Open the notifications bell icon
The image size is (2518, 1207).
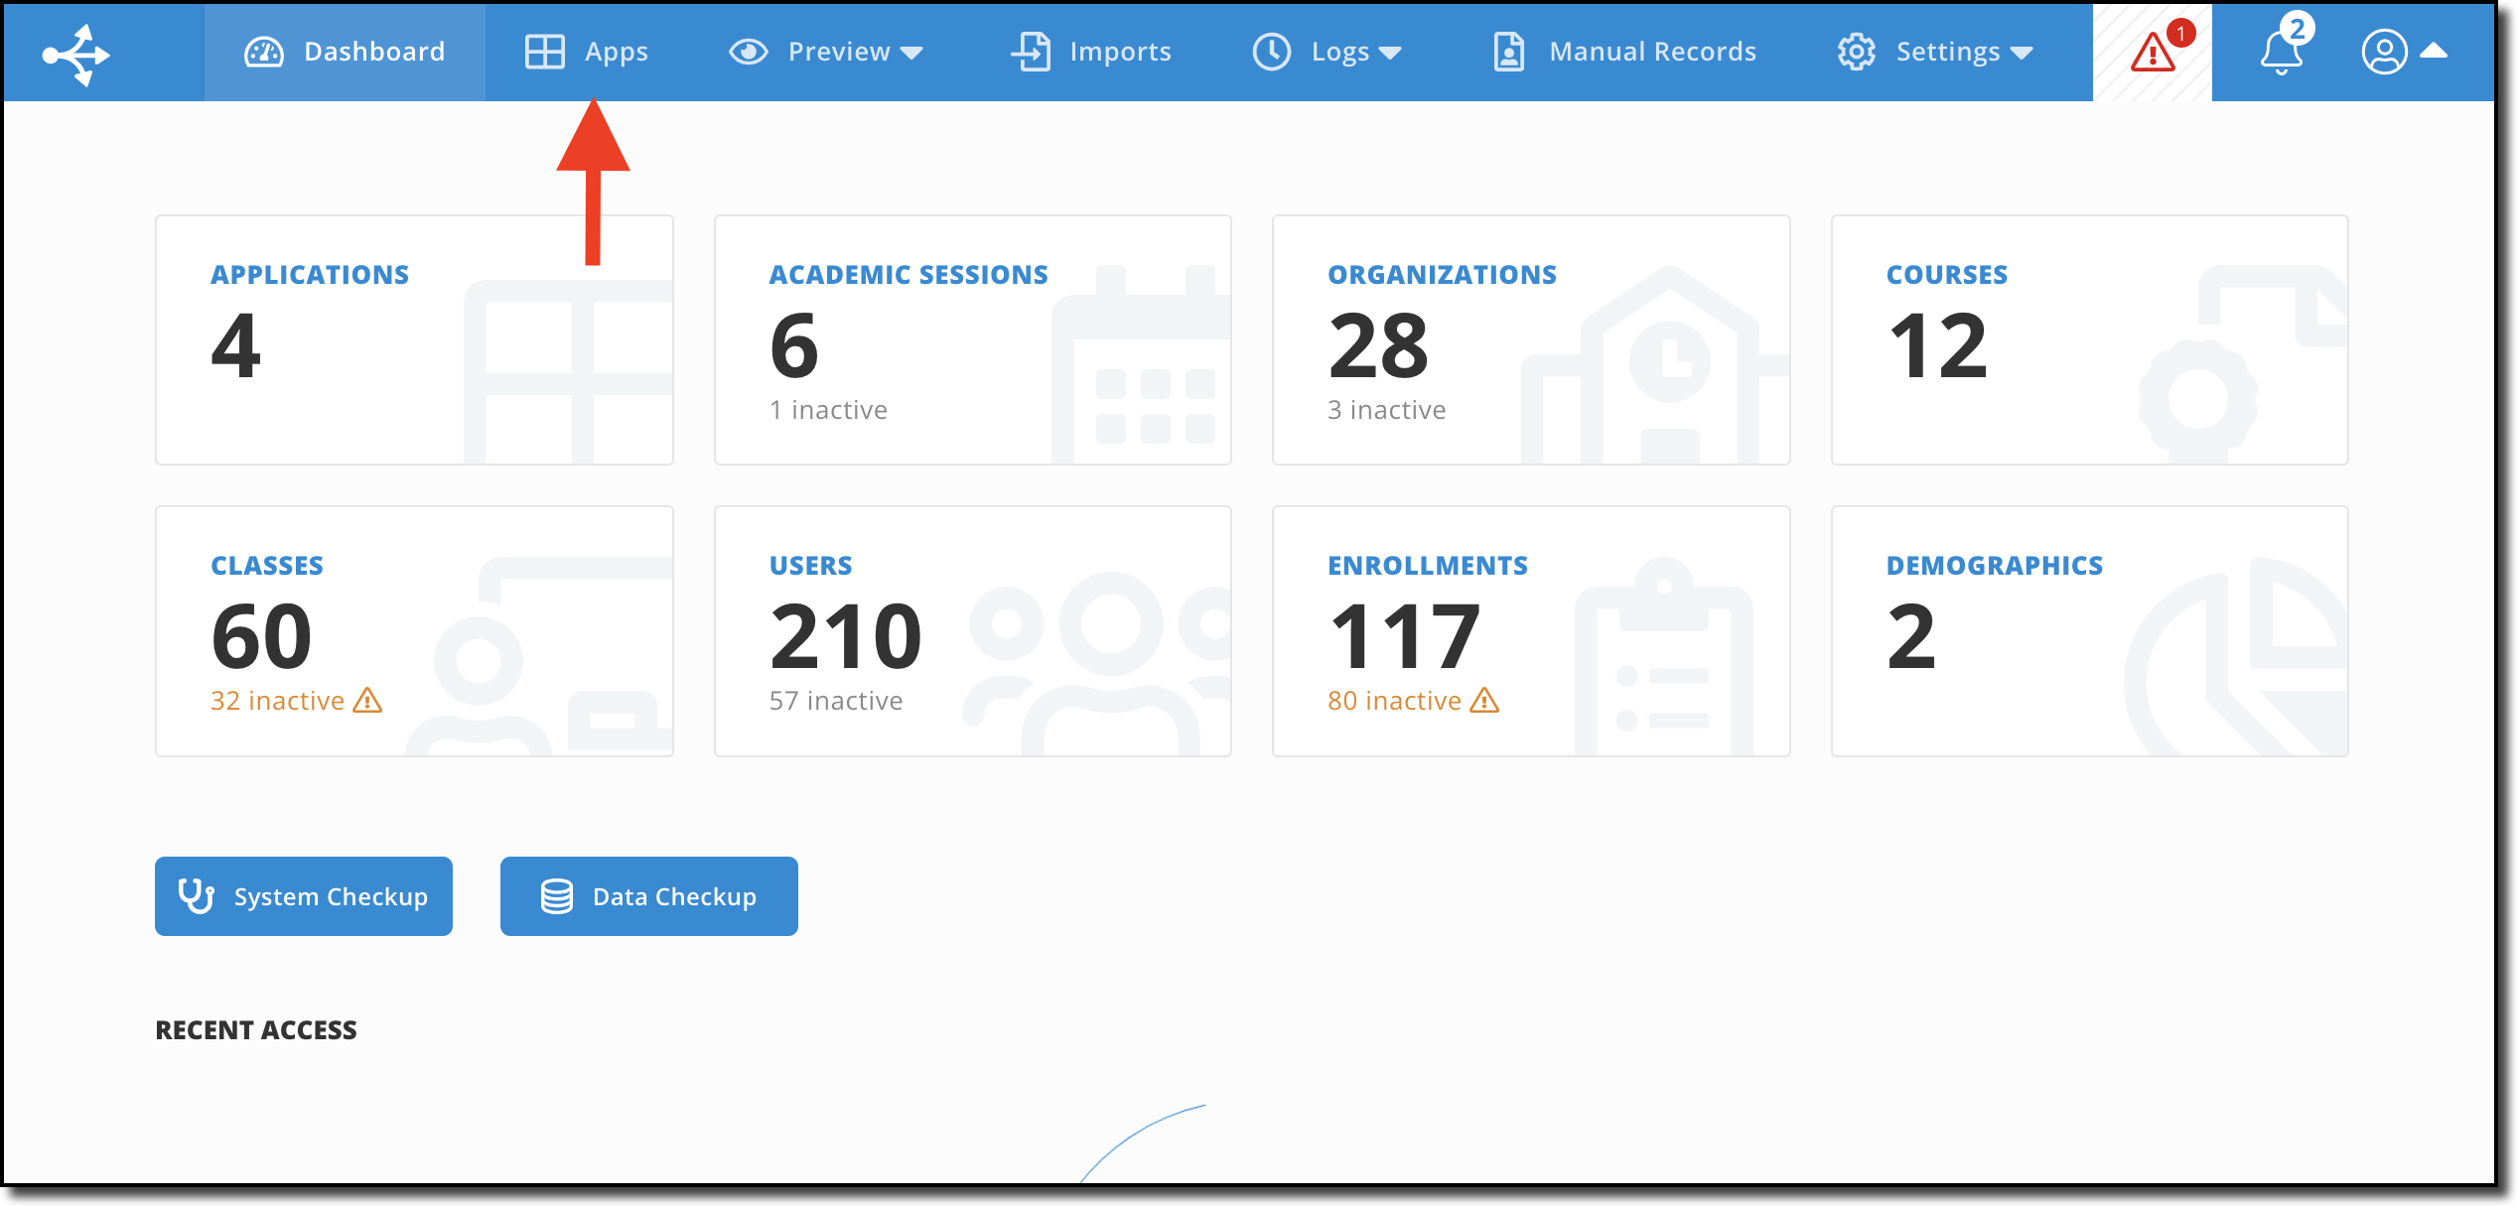tap(2282, 52)
